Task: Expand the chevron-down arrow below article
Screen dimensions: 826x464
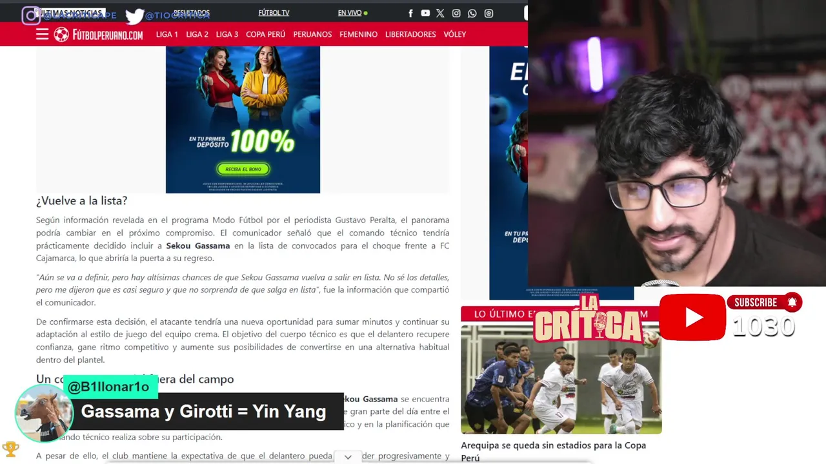Action: pos(348,457)
